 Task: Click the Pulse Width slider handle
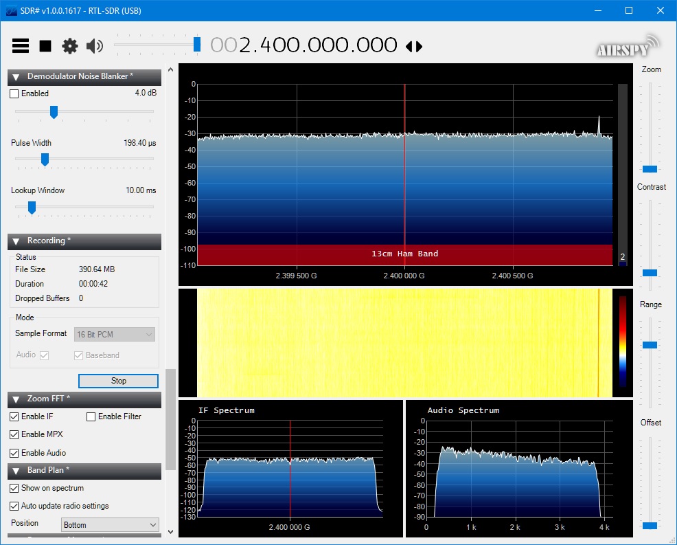(45, 159)
